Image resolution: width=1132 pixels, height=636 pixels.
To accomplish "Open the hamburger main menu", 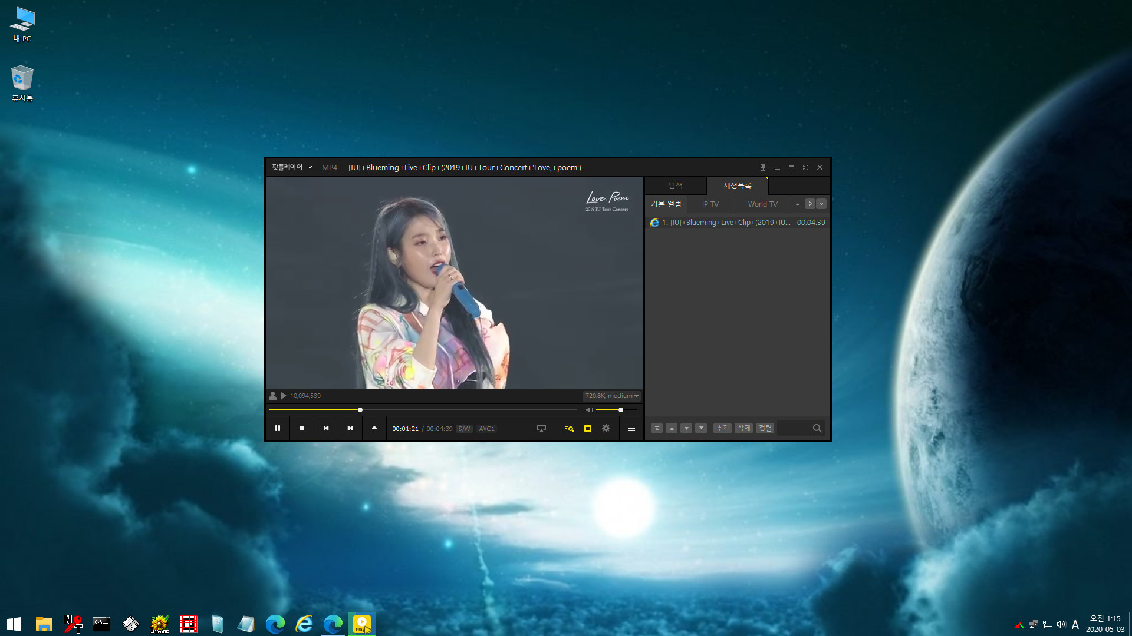I will tap(631, 428).
